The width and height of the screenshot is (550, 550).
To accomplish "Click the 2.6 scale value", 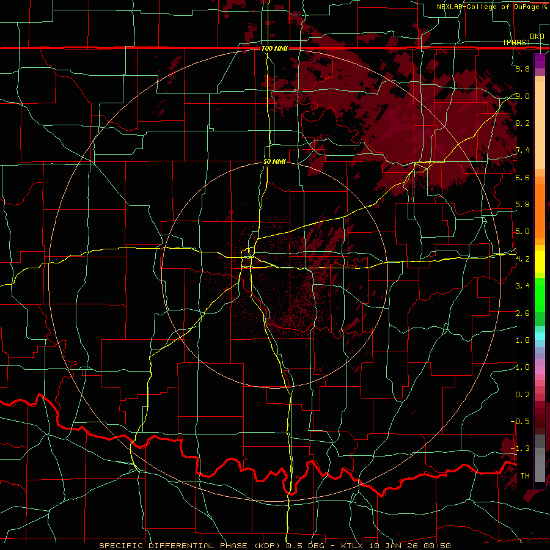I will (x=522, y=313).
